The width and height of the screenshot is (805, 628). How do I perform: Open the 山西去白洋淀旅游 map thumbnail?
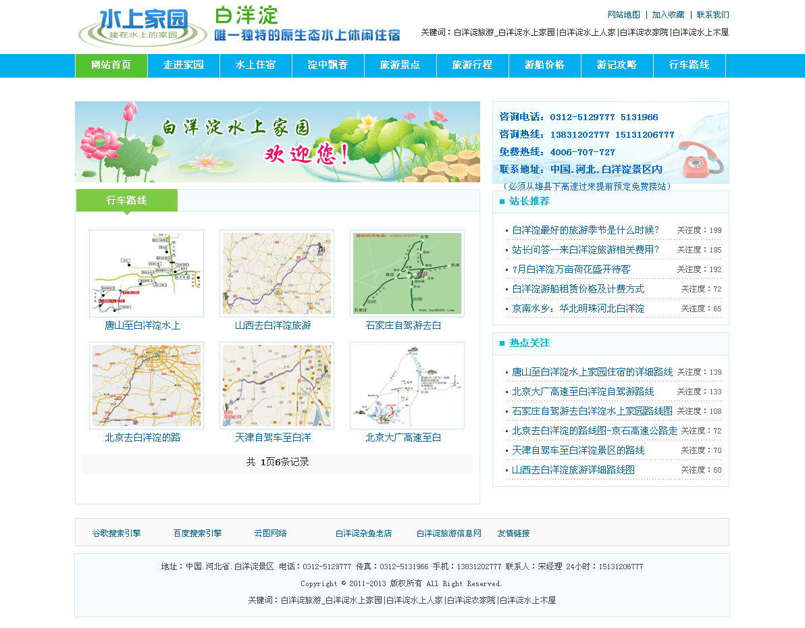click(277, 273)
